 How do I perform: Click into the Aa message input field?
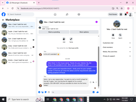(x=72, y=92)
